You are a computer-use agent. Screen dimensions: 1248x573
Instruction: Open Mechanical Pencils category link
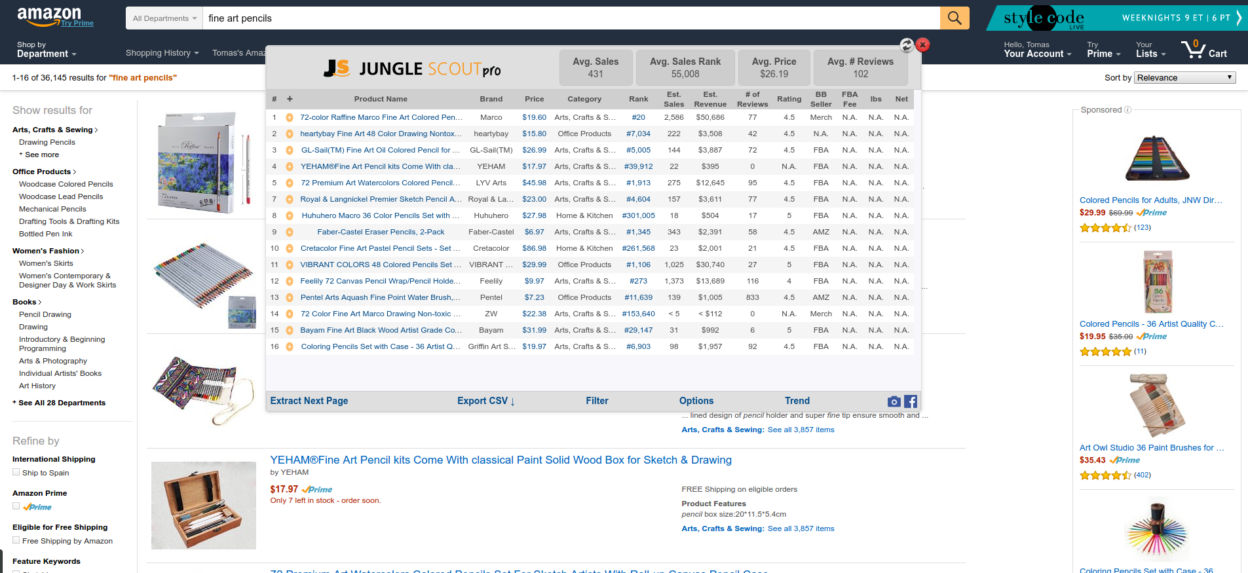click(x=52, y=209)
